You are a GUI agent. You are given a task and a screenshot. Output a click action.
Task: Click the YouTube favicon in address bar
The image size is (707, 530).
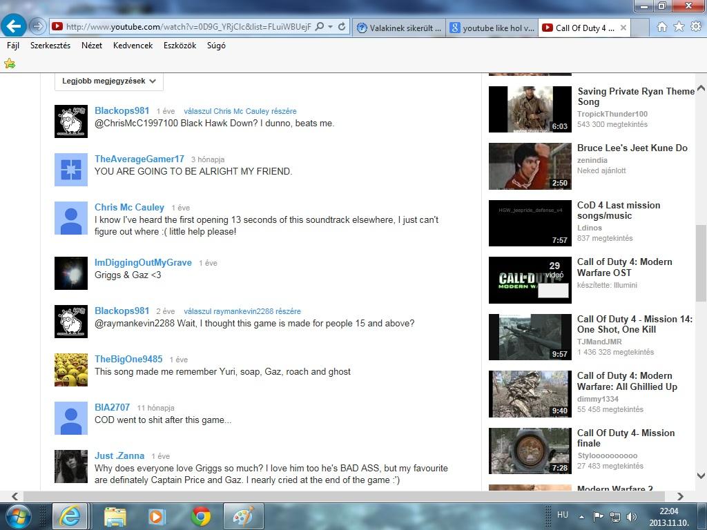[57, 27]
